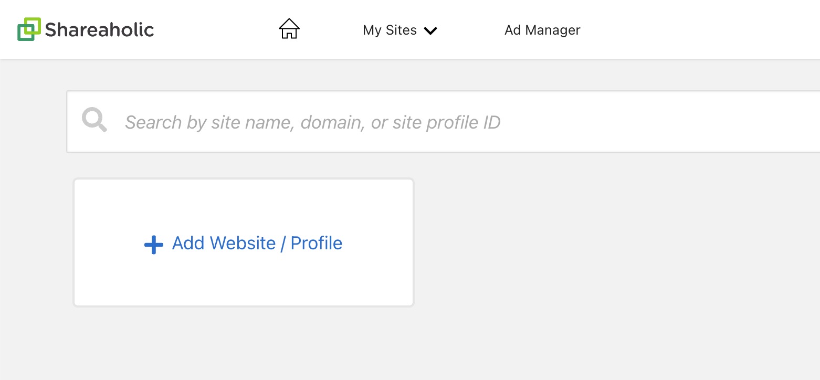Click the word Profile in the card
The image size is (820, 380).
click(x=317, y=243)
